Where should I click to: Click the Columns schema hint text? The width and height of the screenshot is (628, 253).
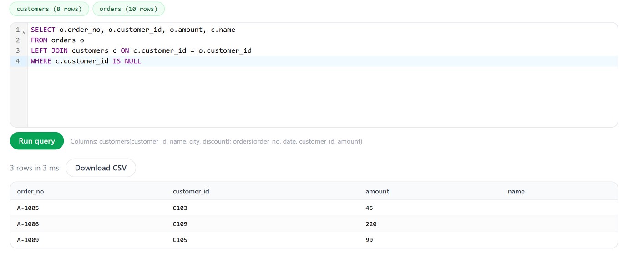pyautogui.click(x=216, y=141)
